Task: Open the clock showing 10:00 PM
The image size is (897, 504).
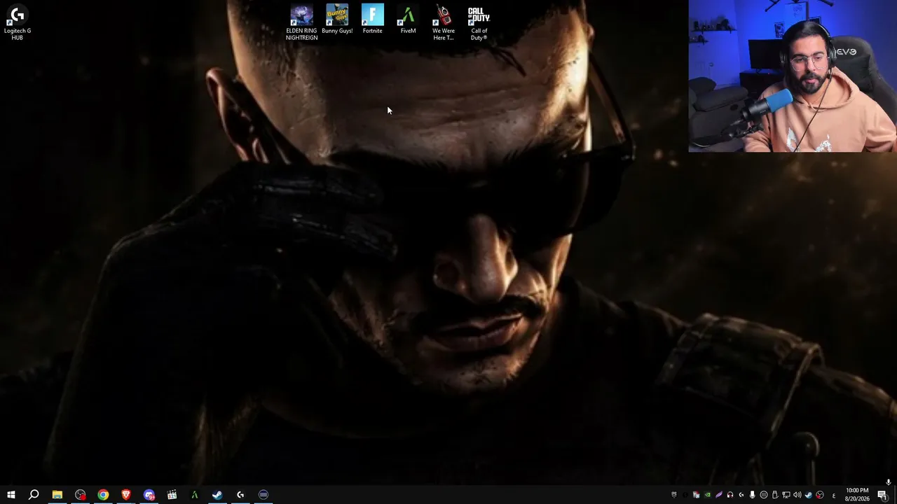Action: click(857, 495)
